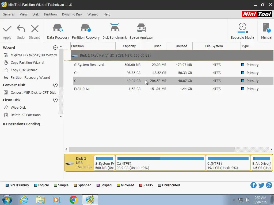Sort by File System column header
Image resolution: width=274 pixels, height=205 pixels.
216,46
